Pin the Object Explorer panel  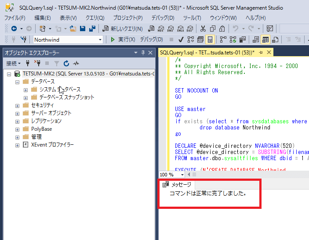(143, 53)
